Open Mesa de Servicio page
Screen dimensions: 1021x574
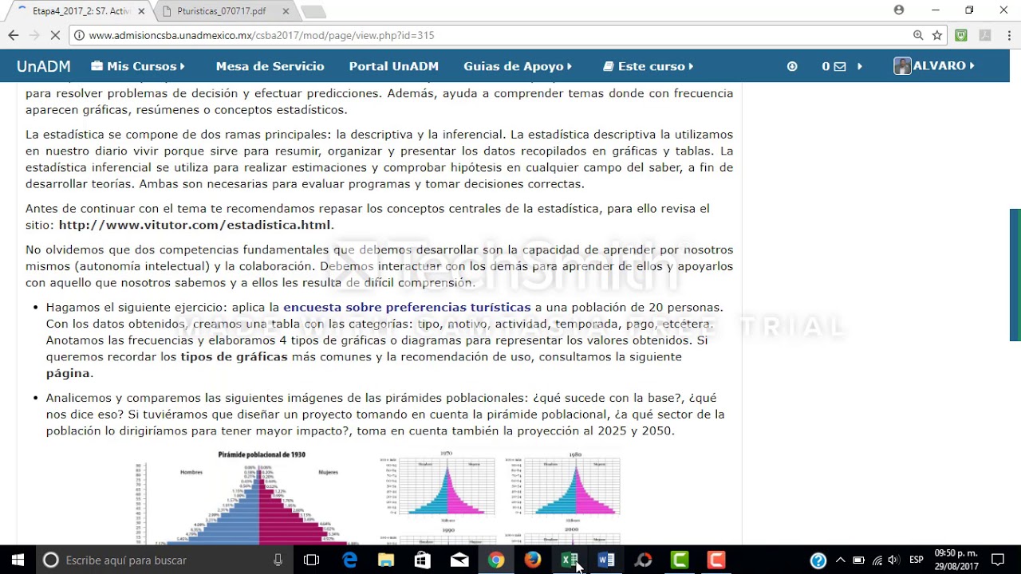[270, 66]
